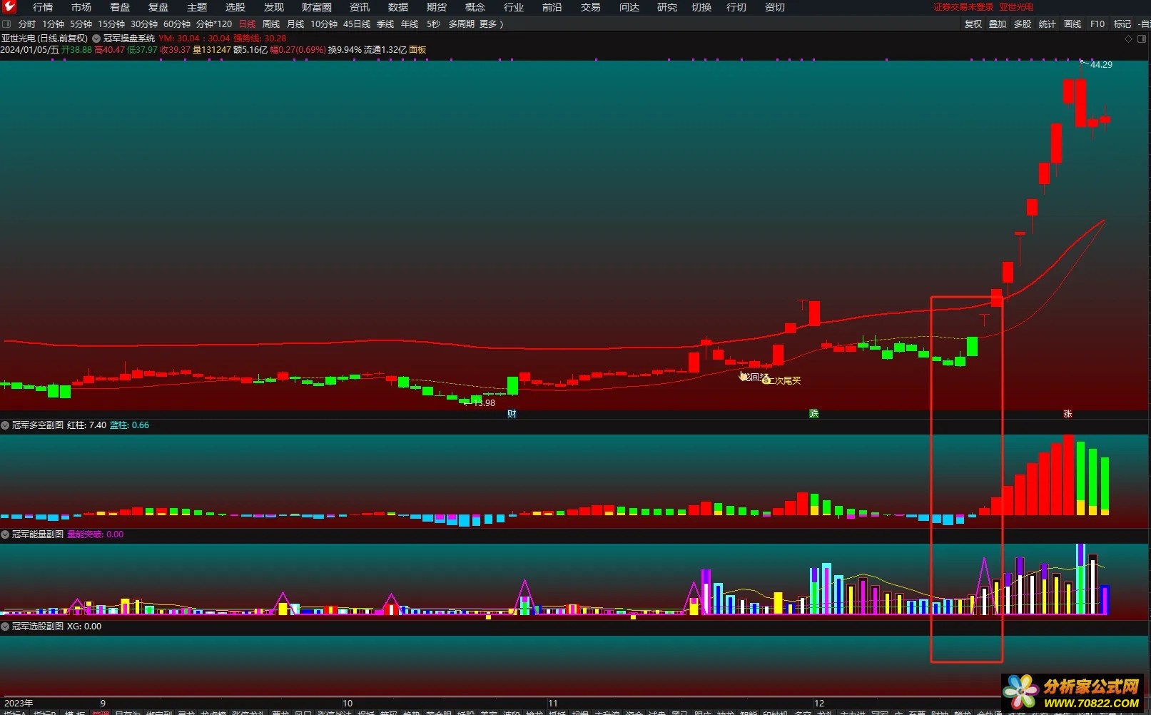Viewport: 1151px width, 715px height.
Task: Open the 财富圈 menu
Action: point(317,7)
